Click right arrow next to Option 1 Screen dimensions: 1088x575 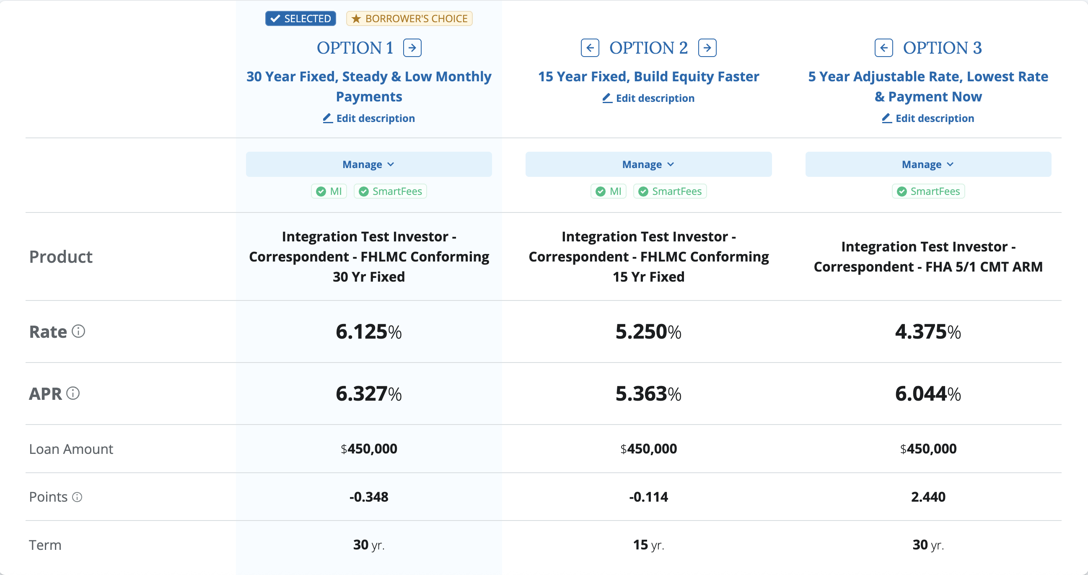coord(412,48)
